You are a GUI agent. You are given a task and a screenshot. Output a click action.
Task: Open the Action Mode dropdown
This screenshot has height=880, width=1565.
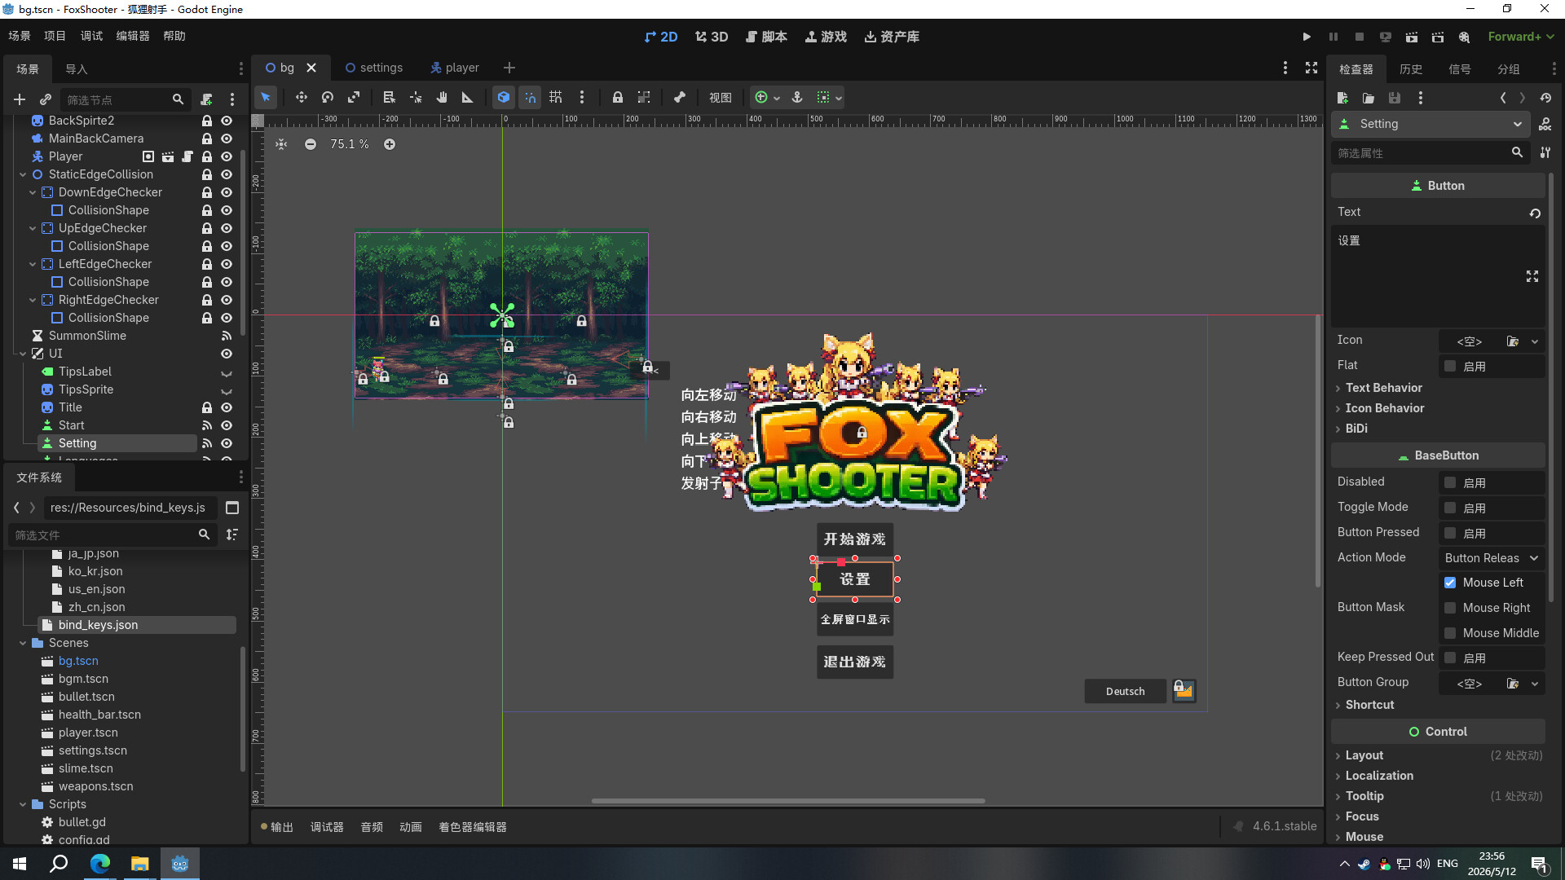click(x=1491, y=558)
